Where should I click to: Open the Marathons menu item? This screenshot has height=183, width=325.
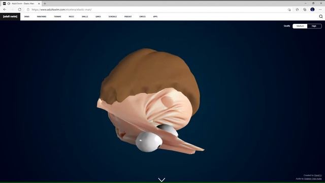pyautogui.click(x=42, y=17)
